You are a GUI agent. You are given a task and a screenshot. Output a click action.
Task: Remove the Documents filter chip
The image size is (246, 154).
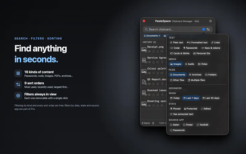[159, 36]
